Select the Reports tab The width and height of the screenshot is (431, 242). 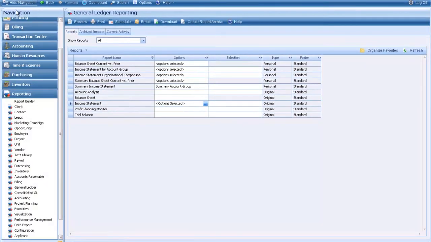point(71,32)
